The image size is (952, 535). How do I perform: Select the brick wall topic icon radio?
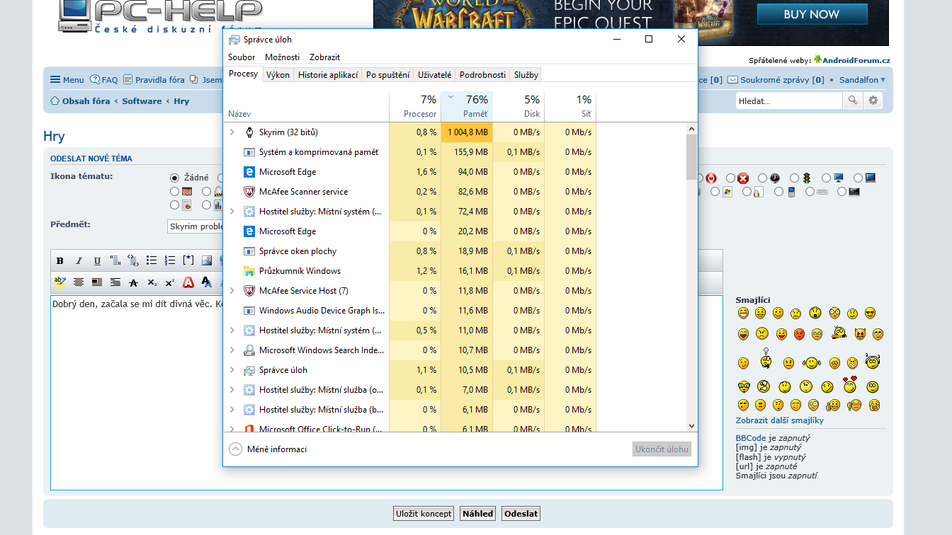click(x=175, y=191)
